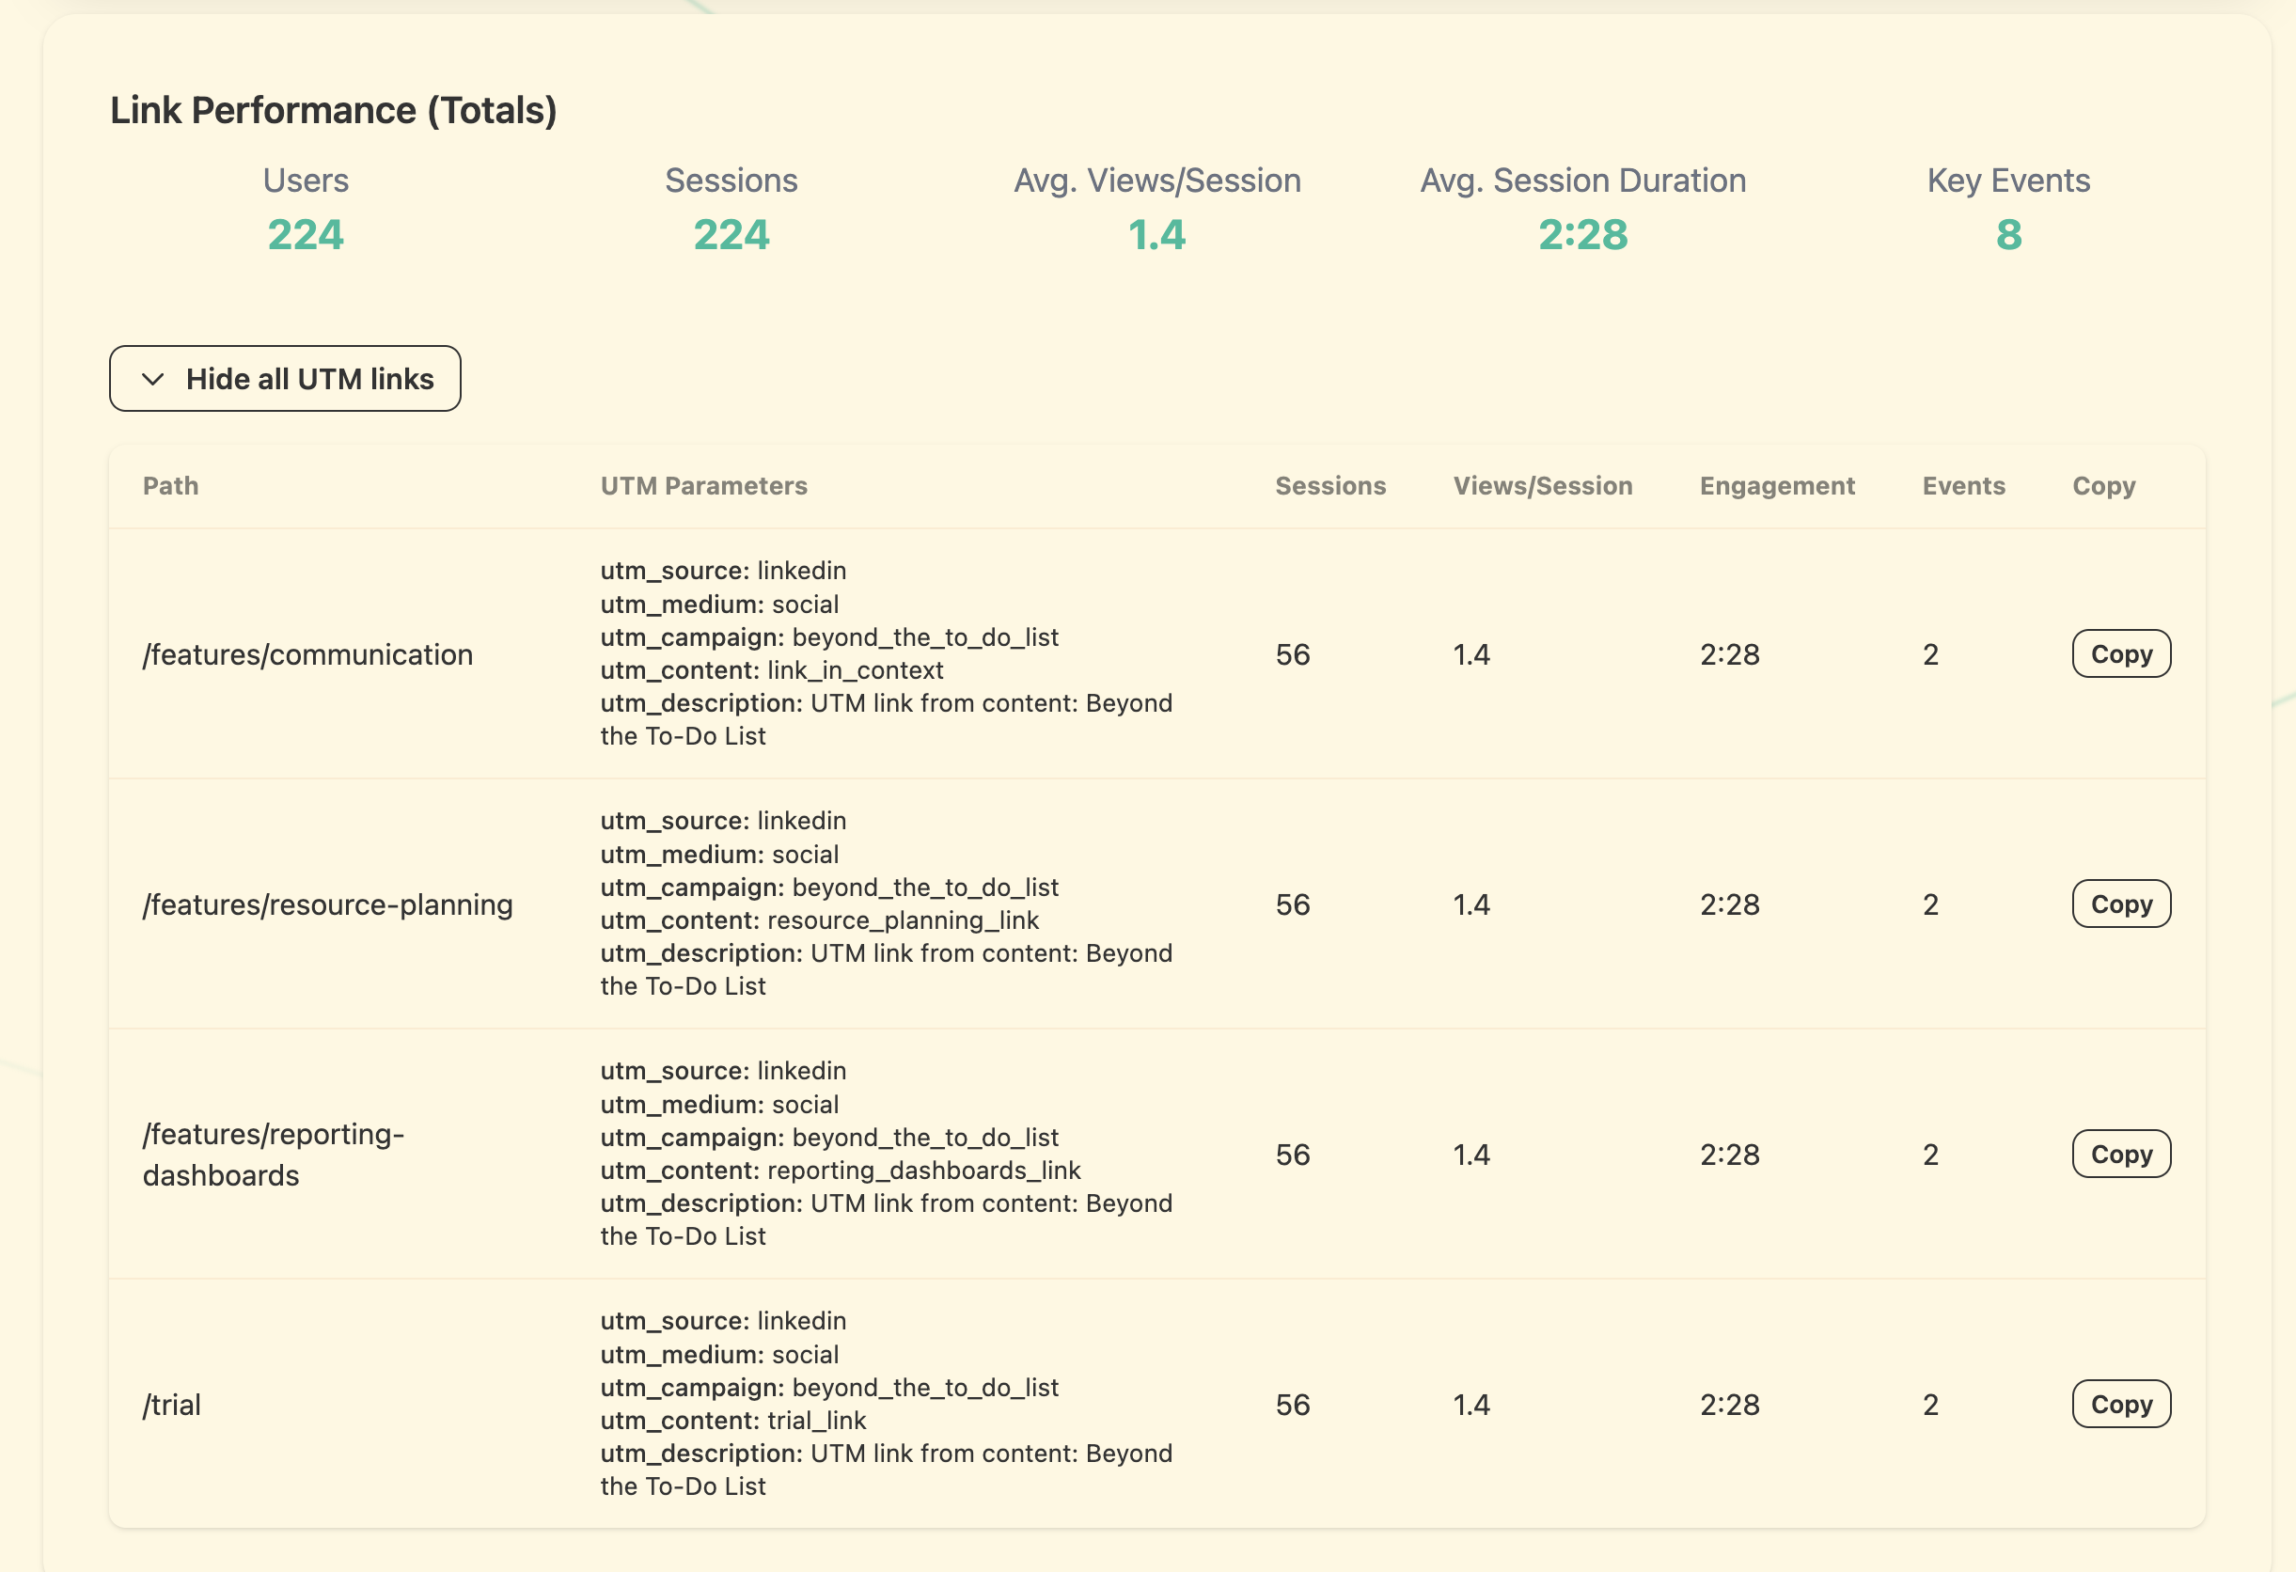Click the Avg. Session Duration label

point(1582,181)
